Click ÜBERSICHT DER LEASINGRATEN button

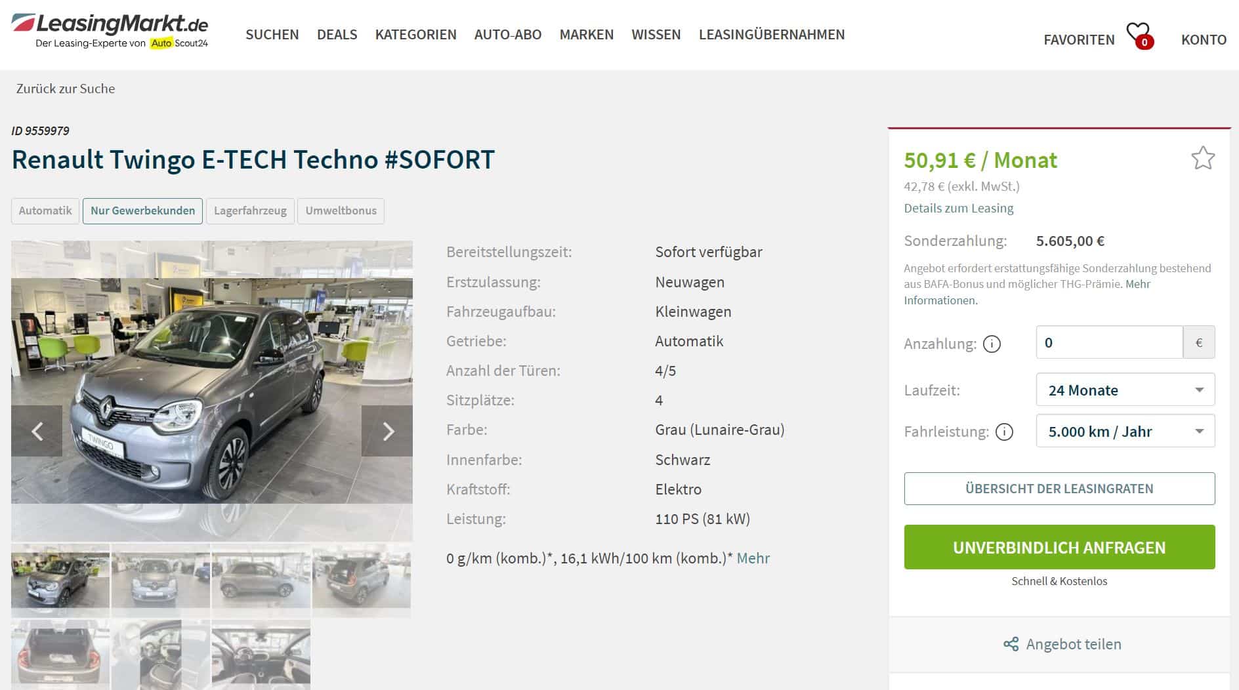click(x=1059, y=489)
